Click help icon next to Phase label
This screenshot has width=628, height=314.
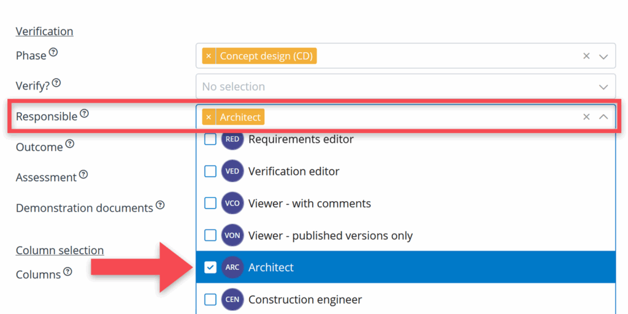[53, 53]
